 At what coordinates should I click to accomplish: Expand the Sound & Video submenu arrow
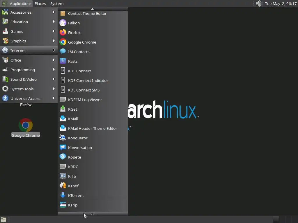[54, 79]
